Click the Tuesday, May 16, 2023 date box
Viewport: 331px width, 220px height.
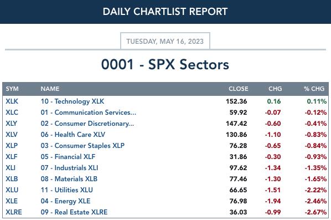[165, 41]
